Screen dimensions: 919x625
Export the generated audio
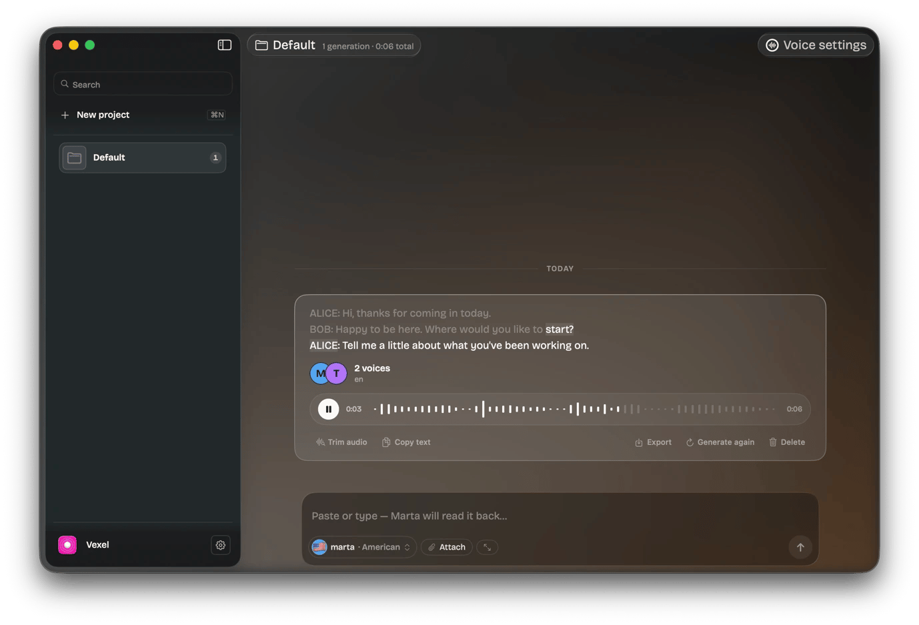[x=653, y=442]
